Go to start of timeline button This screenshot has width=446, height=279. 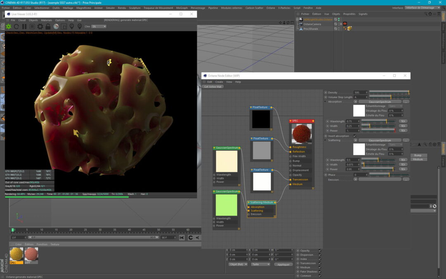point(182,238)
